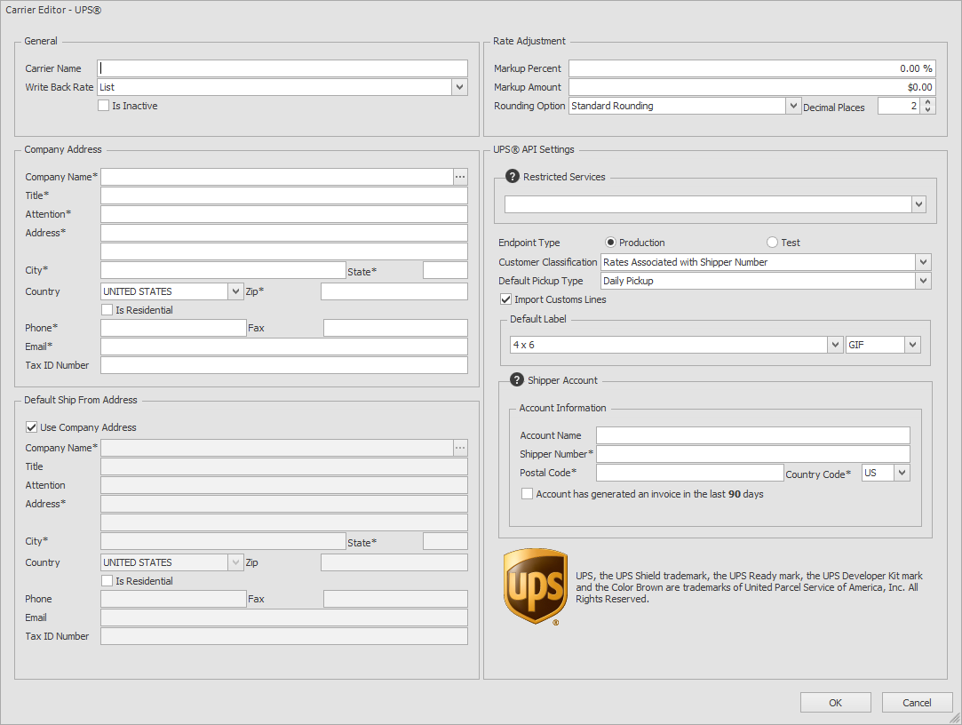Open the Company Name ellipsis lookup button

point(460,177)
